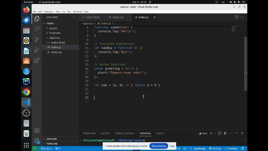Open the Edit menu
This screenshot has height=151, width=268.
[x=40, y=12]
